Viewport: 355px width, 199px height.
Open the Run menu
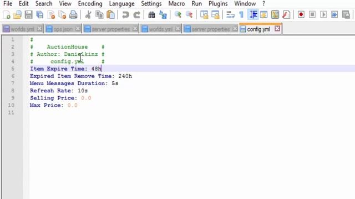coord(196,4)
